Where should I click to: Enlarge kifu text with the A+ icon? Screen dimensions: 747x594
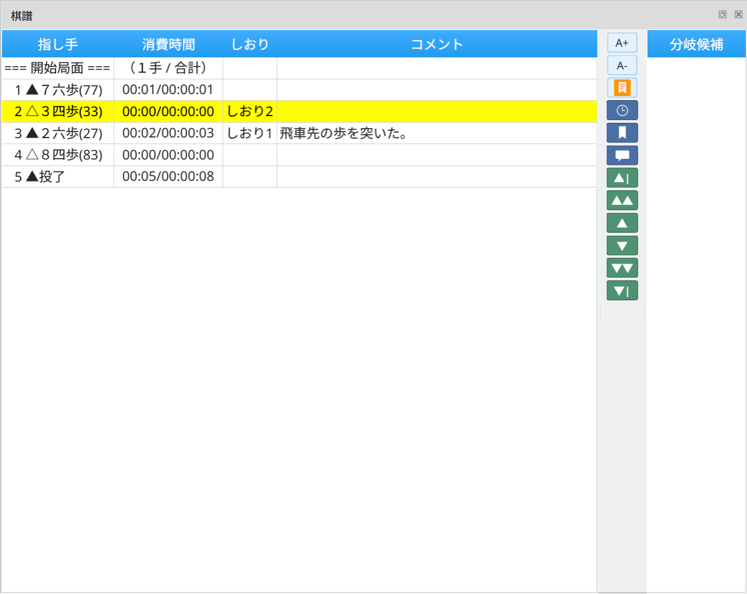click(621, 43)
